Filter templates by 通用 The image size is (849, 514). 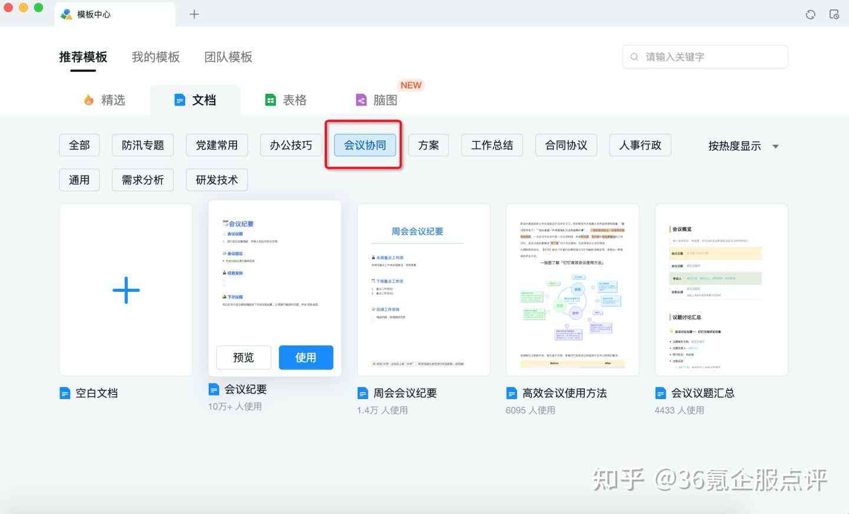click(79, 180)
